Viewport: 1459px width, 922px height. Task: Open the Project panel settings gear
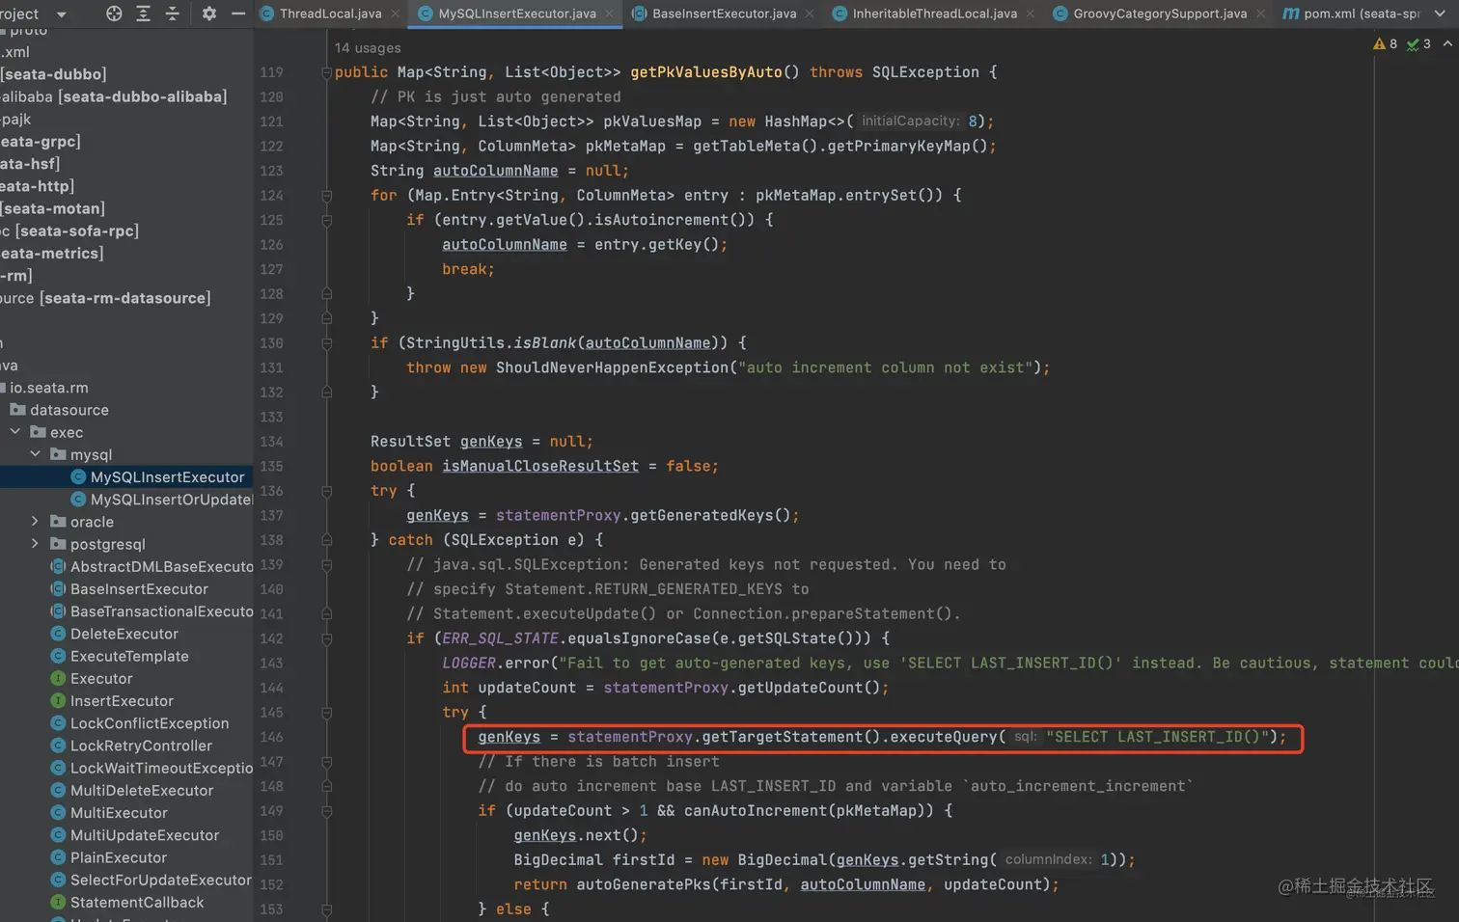pos(207,14)
